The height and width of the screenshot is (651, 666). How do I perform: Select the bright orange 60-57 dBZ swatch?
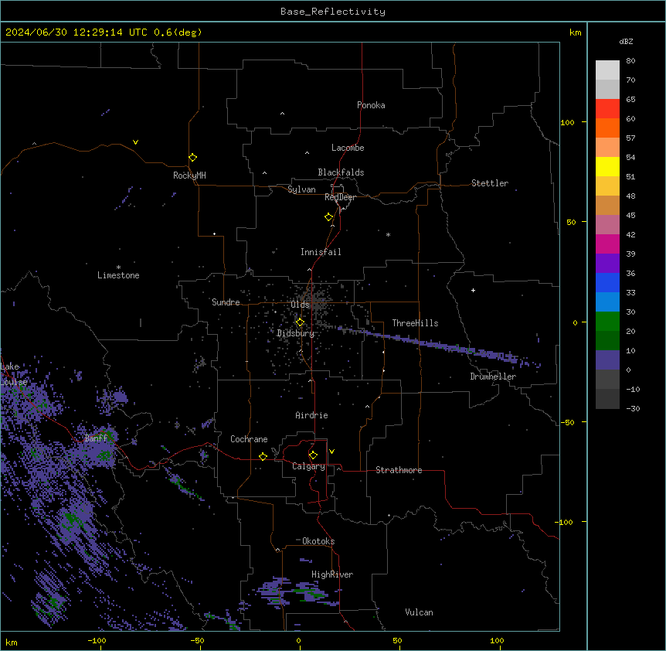point(607,128)
